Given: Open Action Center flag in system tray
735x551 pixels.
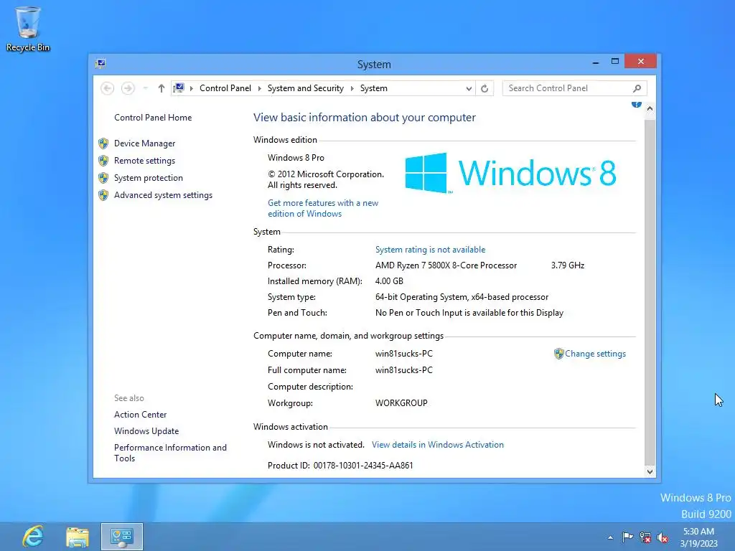Looking at the screenshot, I should tap(627, 537).
